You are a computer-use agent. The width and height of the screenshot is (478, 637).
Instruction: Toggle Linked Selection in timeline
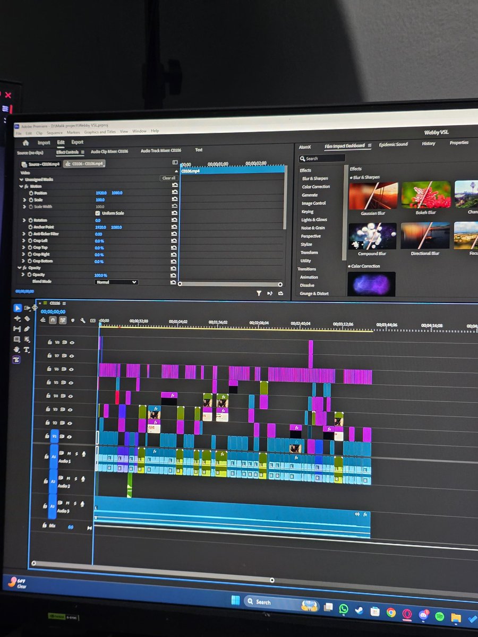click(x=62, y=321)
